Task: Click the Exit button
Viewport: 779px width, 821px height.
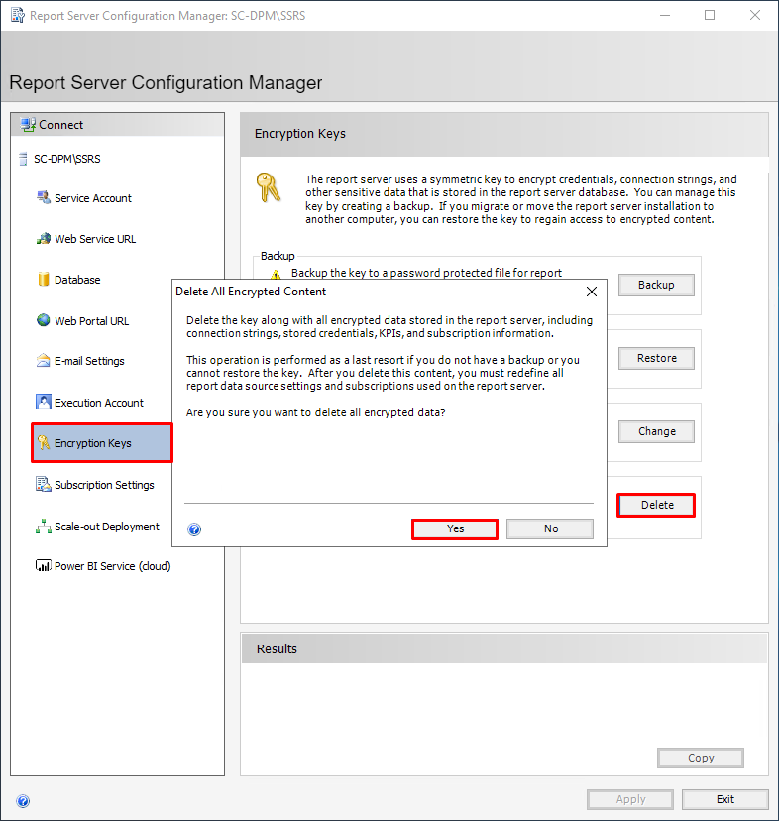Action: click(x=725, y=799)
